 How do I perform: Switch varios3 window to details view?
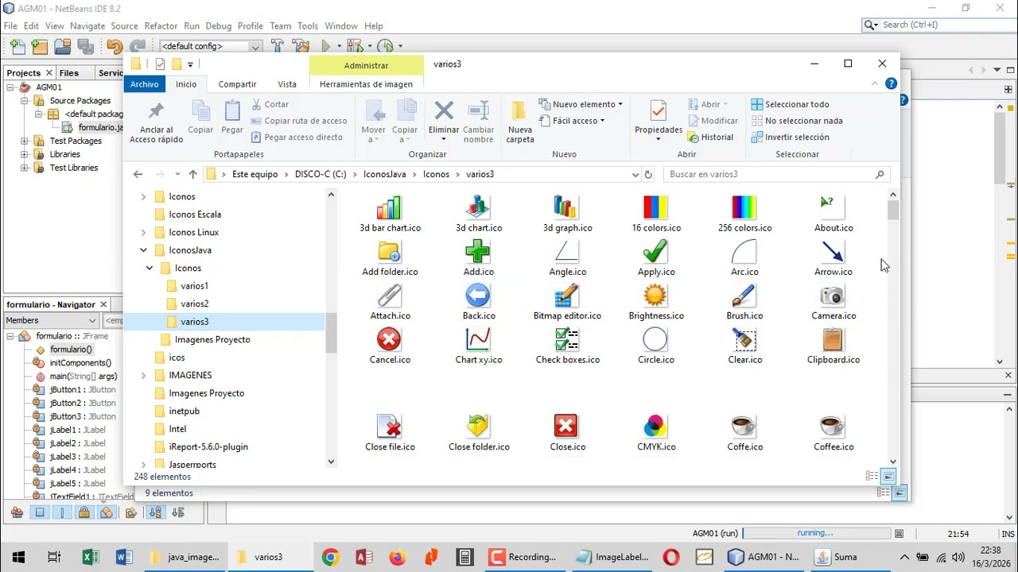coord(872,476)
